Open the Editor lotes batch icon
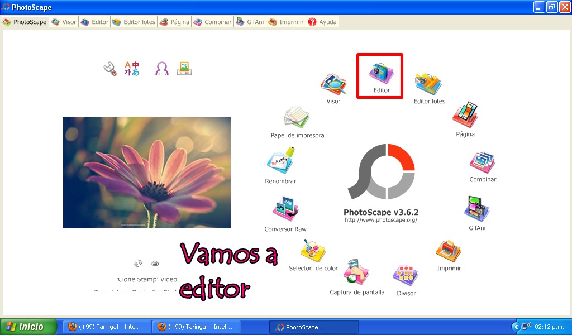 (429, 89)
